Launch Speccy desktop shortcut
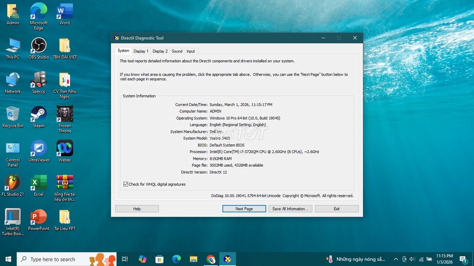The image size is (474, 266). [x=39, y=83]
